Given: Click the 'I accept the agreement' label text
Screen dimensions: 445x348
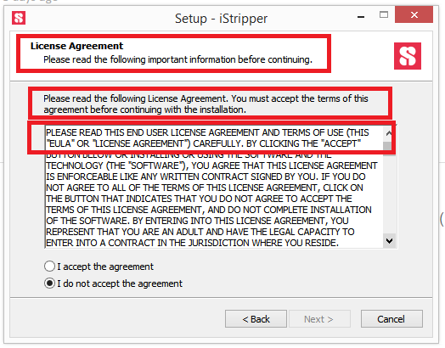Looking at the screenshot, I should coord(105,267).
